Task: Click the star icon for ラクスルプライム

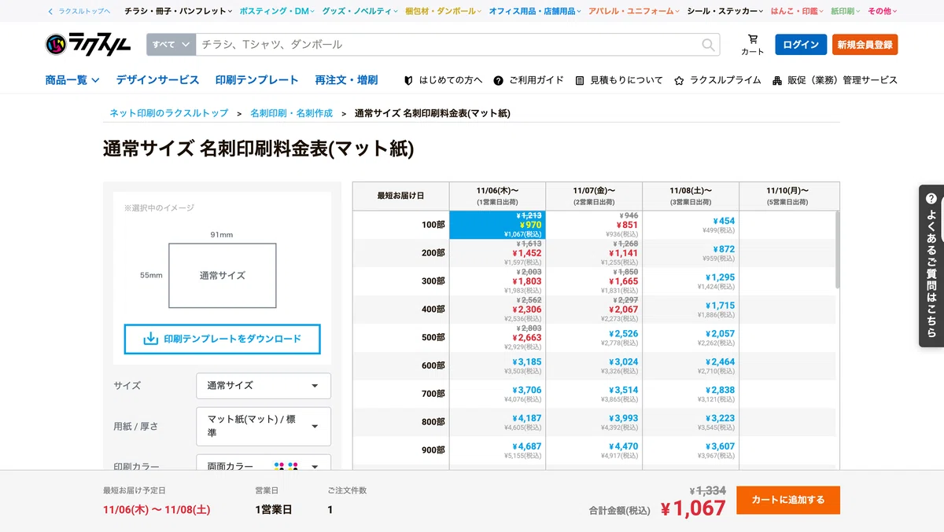Action: [679, 80]
